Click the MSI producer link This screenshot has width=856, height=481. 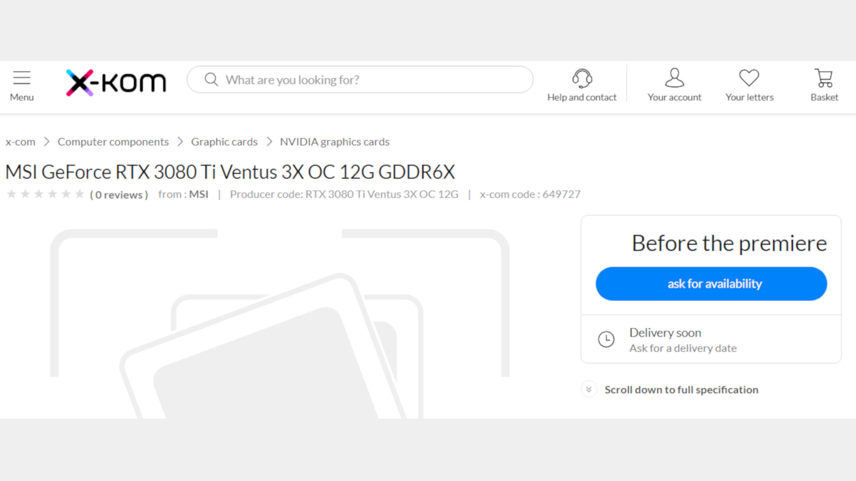[x=199, y=194]
